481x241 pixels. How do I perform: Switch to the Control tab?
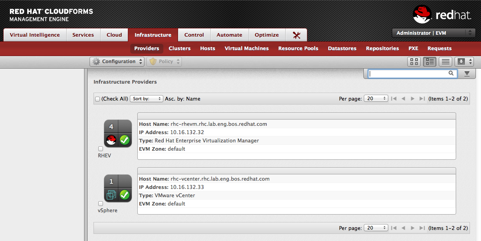pos(194,35)
